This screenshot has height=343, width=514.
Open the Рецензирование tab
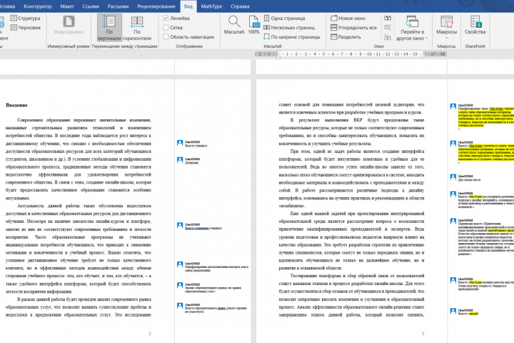click(156, 6)
